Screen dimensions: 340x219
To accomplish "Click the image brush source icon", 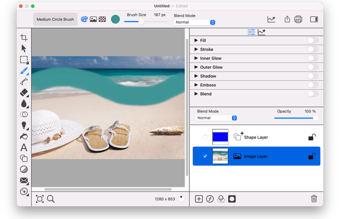I will pyautogui.click(x=93, y=19).
